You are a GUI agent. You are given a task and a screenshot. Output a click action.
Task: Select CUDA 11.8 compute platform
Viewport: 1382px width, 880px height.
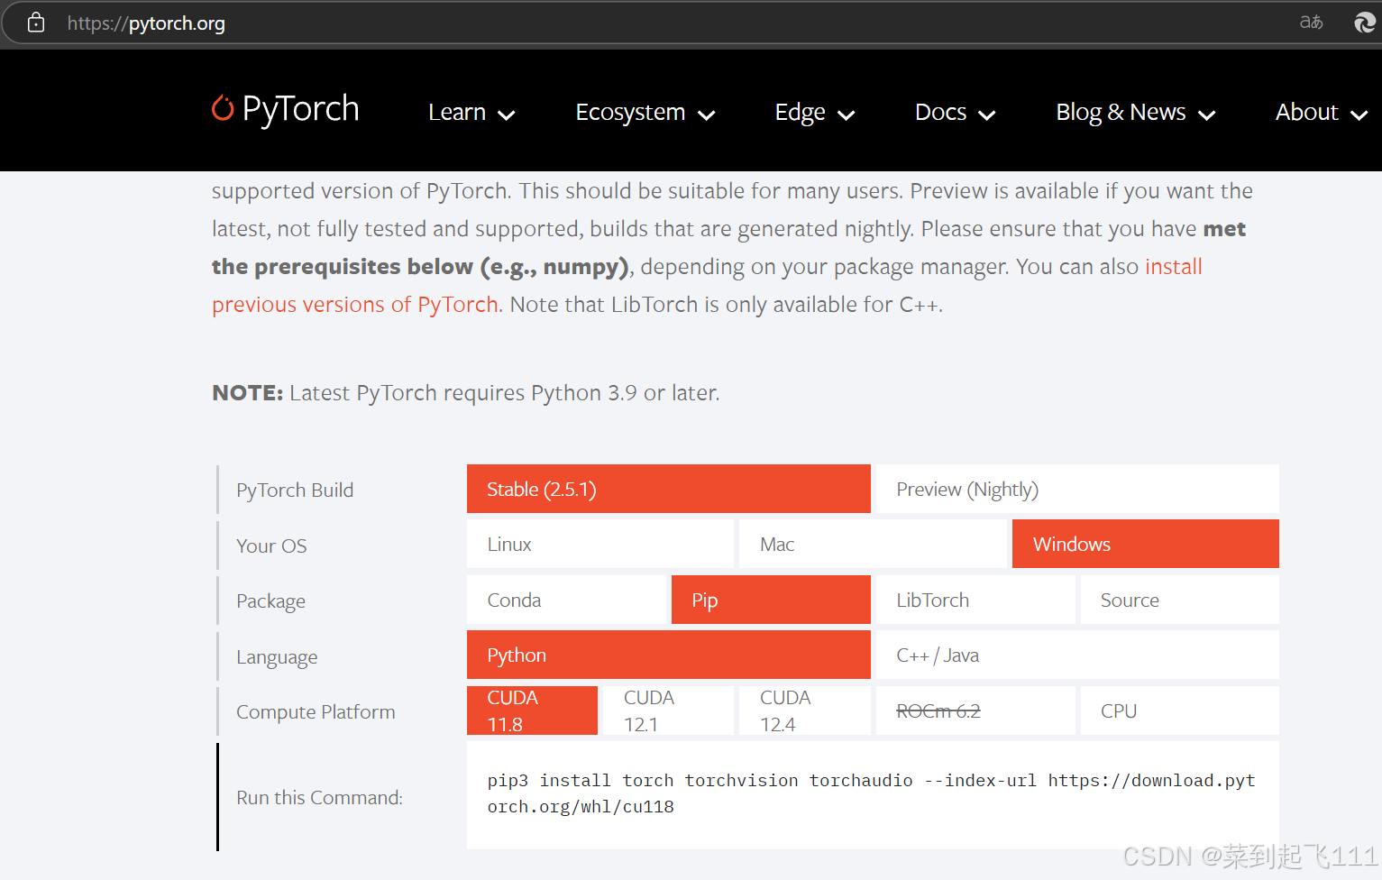[x=532, y=710]
